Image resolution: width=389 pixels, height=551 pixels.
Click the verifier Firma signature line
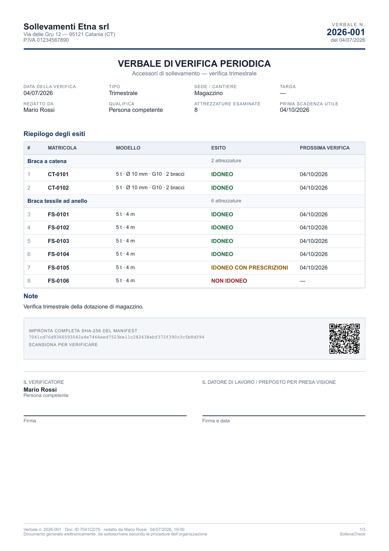tap(105, 416)
